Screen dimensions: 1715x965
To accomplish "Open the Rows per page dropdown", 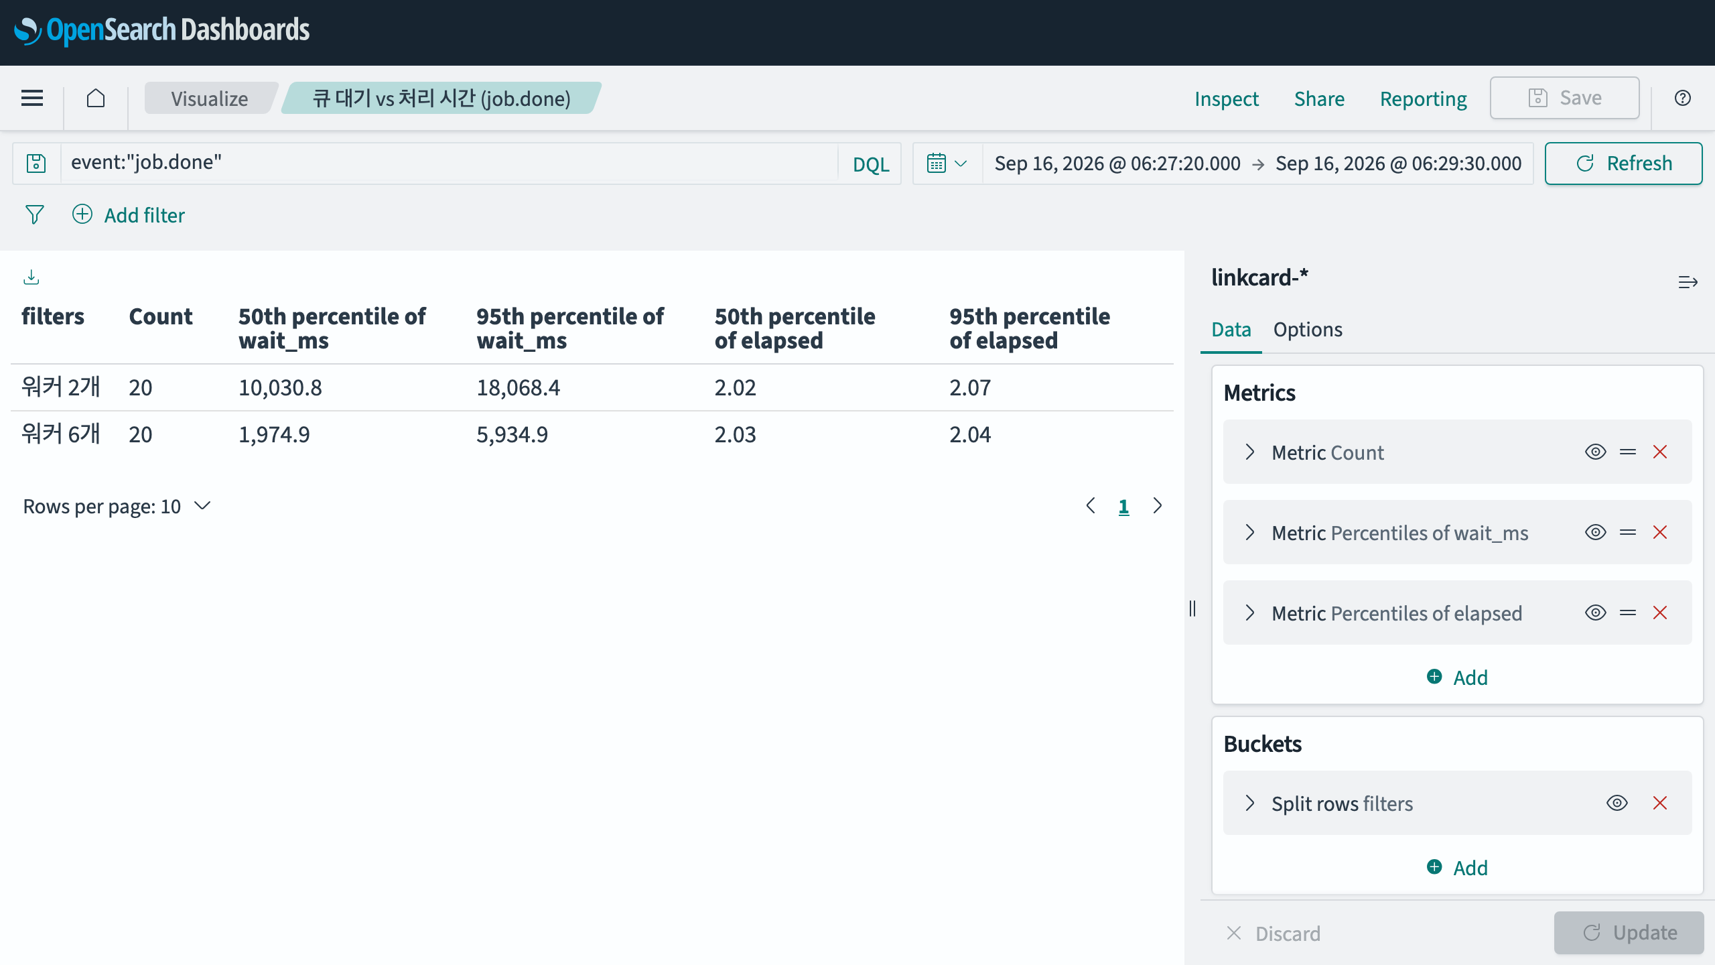I will click(117, 507).
